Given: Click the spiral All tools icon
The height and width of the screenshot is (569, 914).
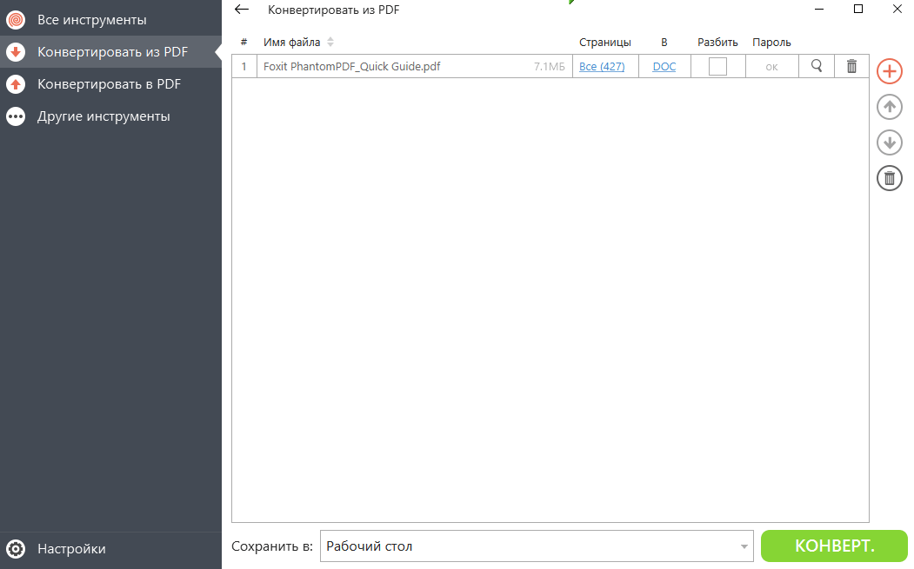Looking at the screenshot, I should coord(16,20).
